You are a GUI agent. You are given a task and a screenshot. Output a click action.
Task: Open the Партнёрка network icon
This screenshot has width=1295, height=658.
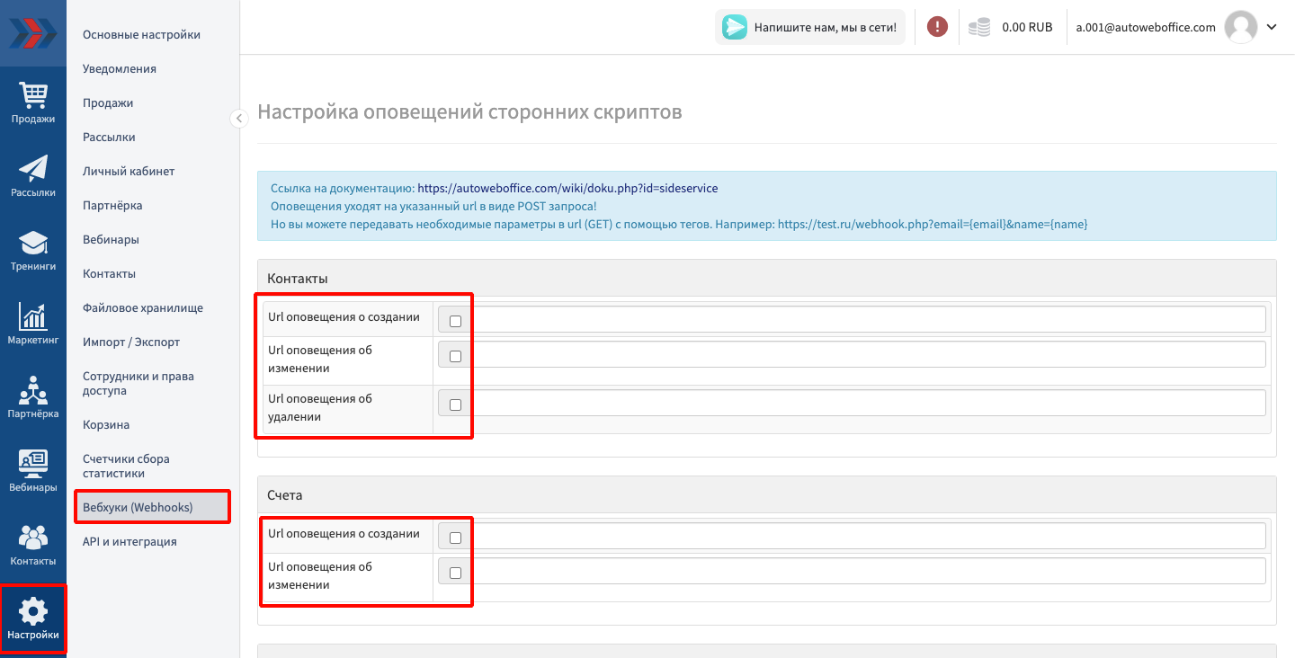coord(33,390)
